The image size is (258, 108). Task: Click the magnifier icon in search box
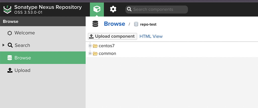129,9
